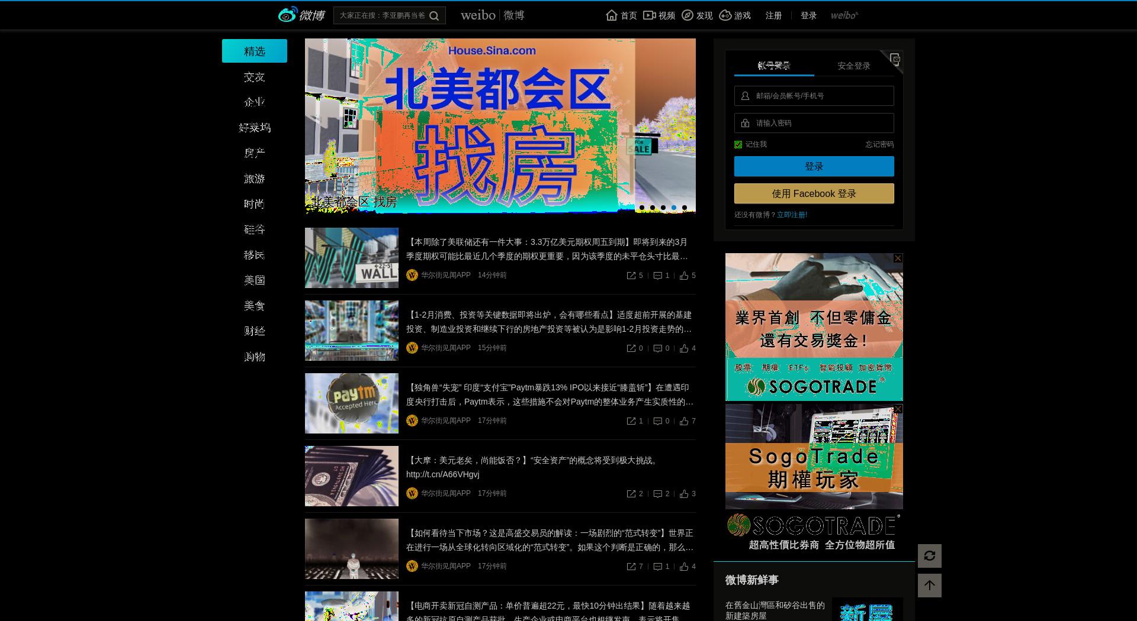Open the 在舊金山灣區和矽谷出售的新建築房屋 item
The width and height of the screenshot is (1137, 621).
point(775,610)
